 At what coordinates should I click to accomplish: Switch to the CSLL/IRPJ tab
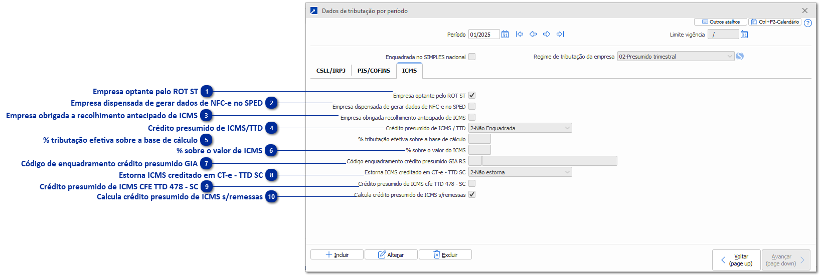(x=331, y=71)
